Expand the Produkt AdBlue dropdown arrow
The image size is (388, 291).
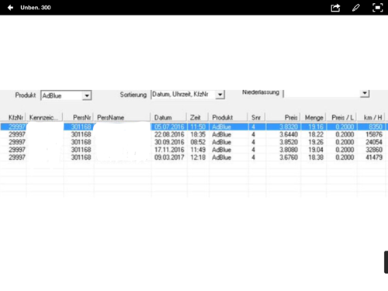point(87,95)
